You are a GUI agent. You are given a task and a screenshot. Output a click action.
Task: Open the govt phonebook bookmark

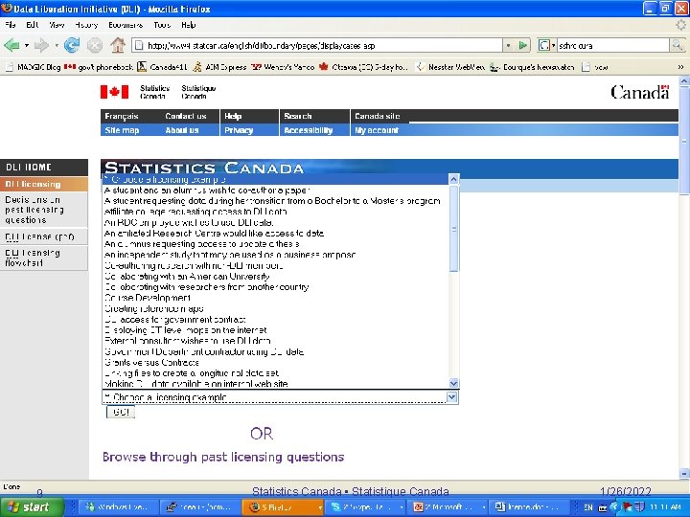point(99,67)
